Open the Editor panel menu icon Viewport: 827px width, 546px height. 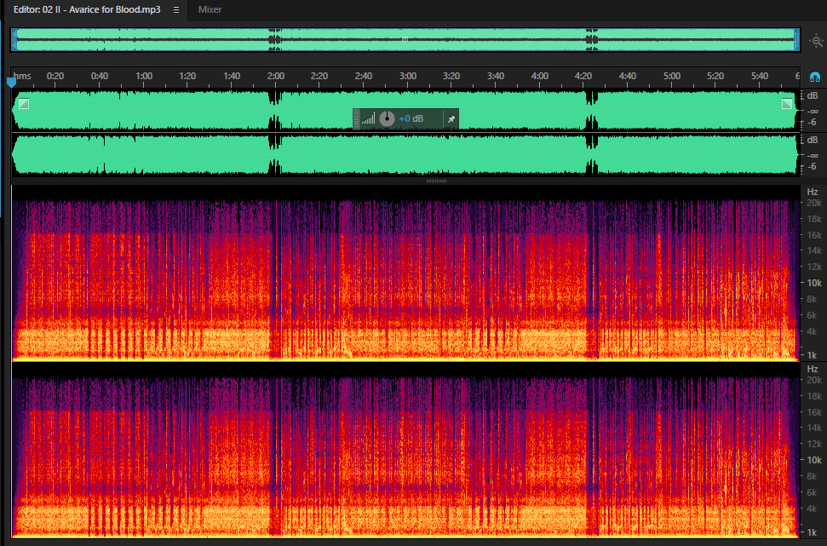coord(176,9)
